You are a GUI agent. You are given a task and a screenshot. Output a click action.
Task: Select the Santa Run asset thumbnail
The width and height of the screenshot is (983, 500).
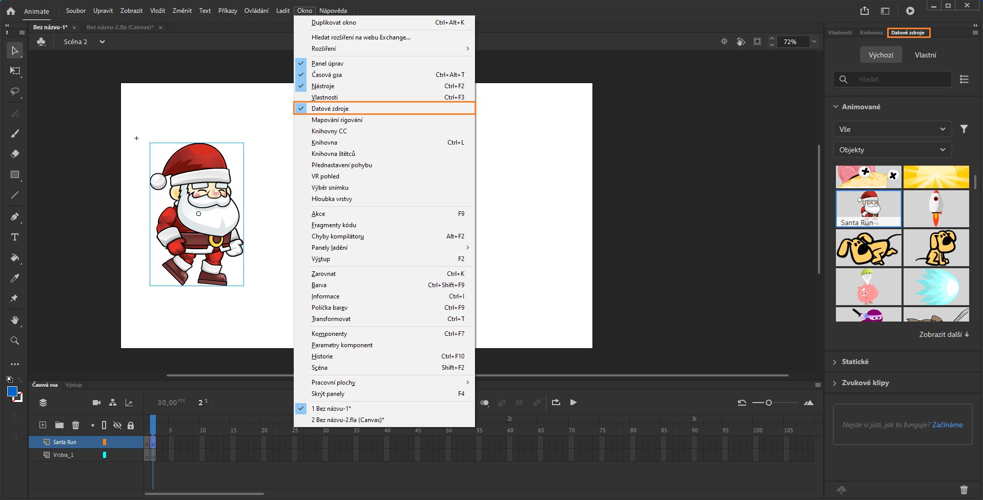869,209
